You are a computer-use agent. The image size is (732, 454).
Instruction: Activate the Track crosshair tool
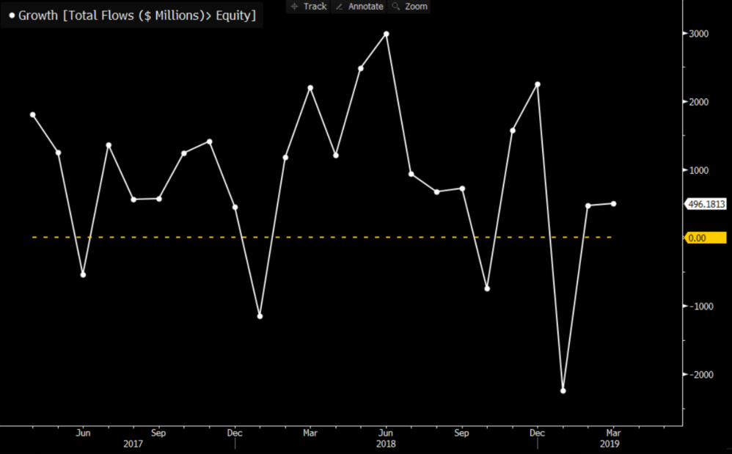308,7
